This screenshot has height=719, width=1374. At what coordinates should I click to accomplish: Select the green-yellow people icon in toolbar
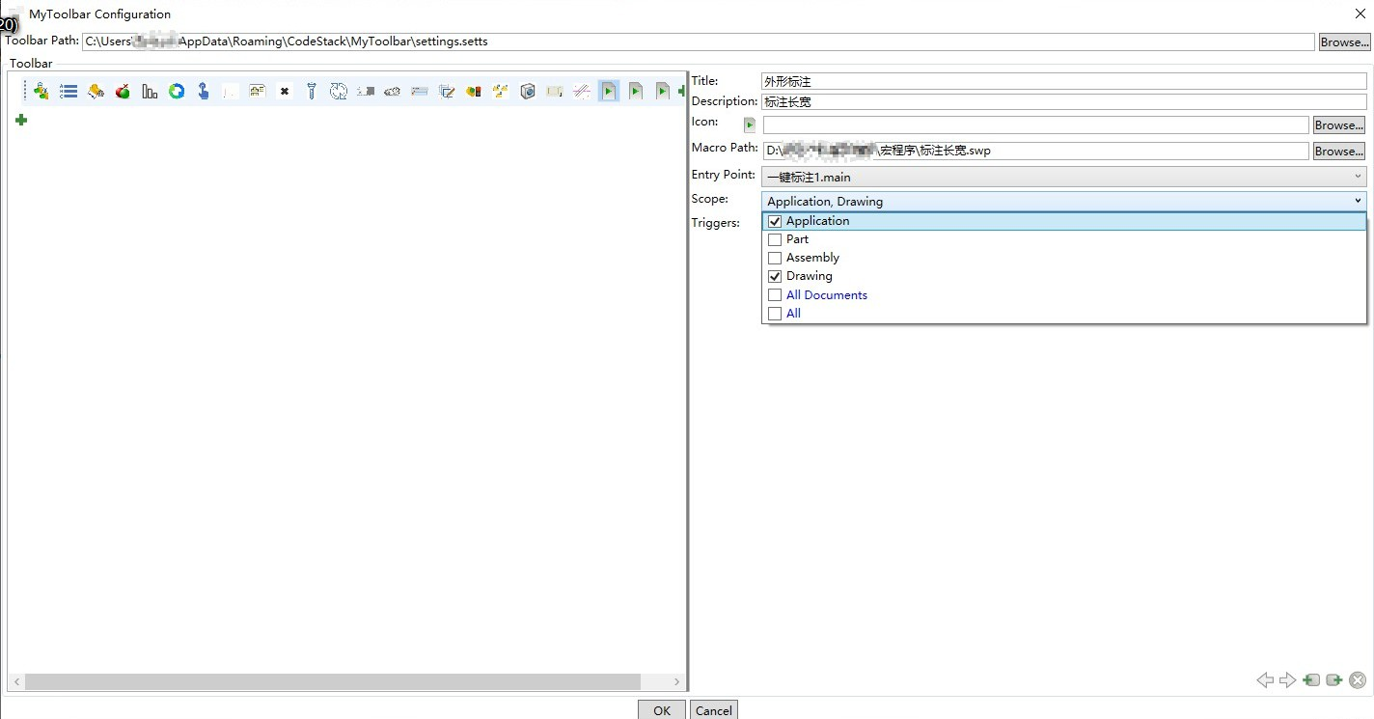coord(41,91)
